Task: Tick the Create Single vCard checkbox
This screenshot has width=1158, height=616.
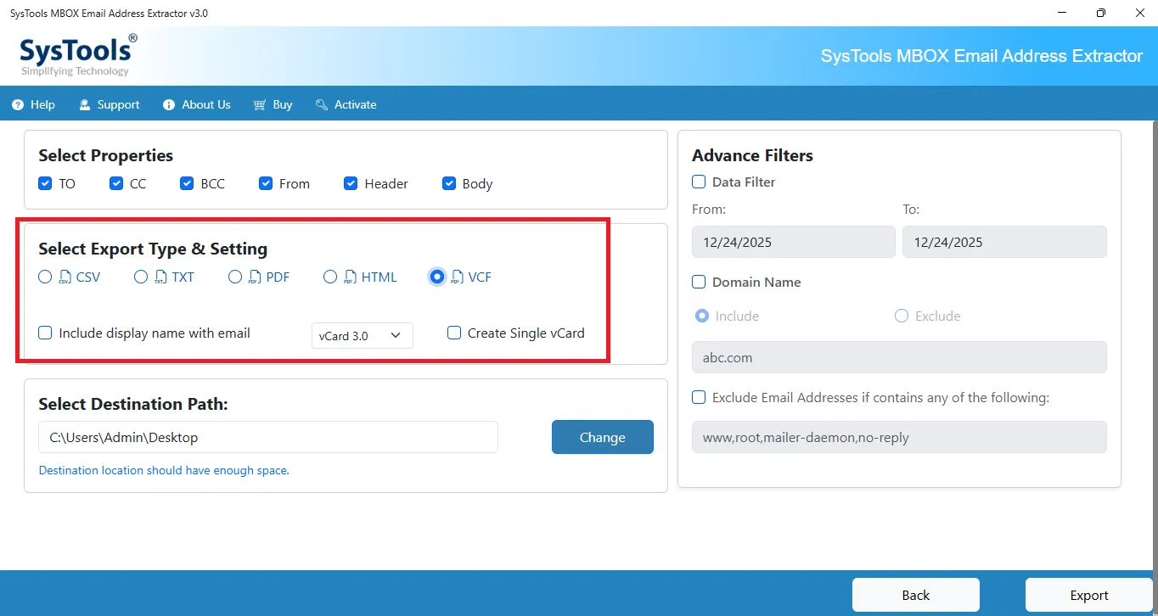Action: (x=454, y=333)
